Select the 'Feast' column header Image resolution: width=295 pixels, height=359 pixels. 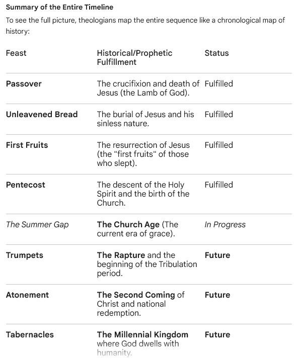point(16,53)
